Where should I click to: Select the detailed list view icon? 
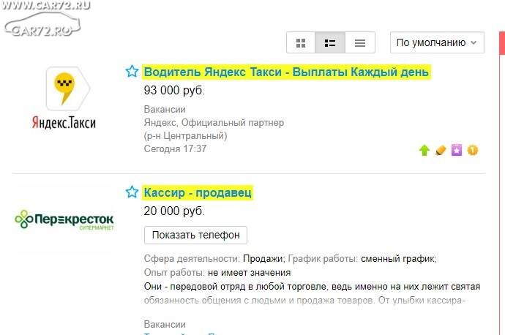tap(330, 42)
